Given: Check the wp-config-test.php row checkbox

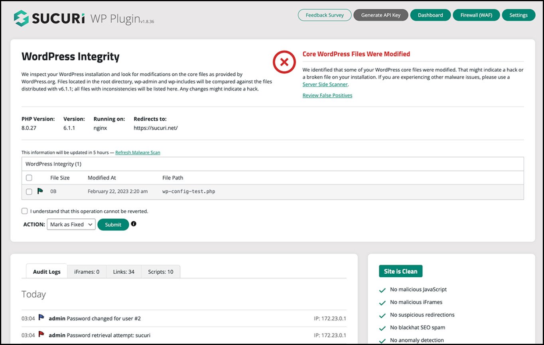Looking at the screenshot, I should click(29, 192).
